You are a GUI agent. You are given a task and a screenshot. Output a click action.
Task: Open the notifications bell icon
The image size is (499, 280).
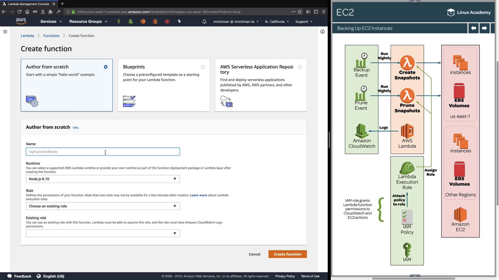(204, 22)
